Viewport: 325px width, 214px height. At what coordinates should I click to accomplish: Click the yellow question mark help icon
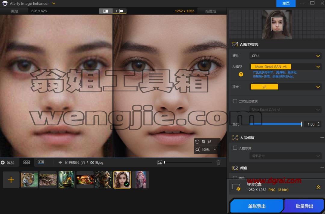point(241,74)
